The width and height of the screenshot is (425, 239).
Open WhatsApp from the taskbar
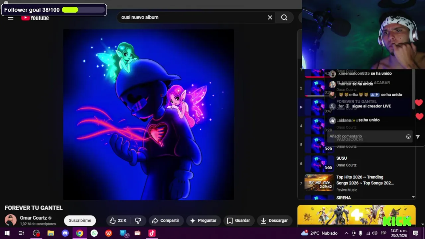pos(94,233)
